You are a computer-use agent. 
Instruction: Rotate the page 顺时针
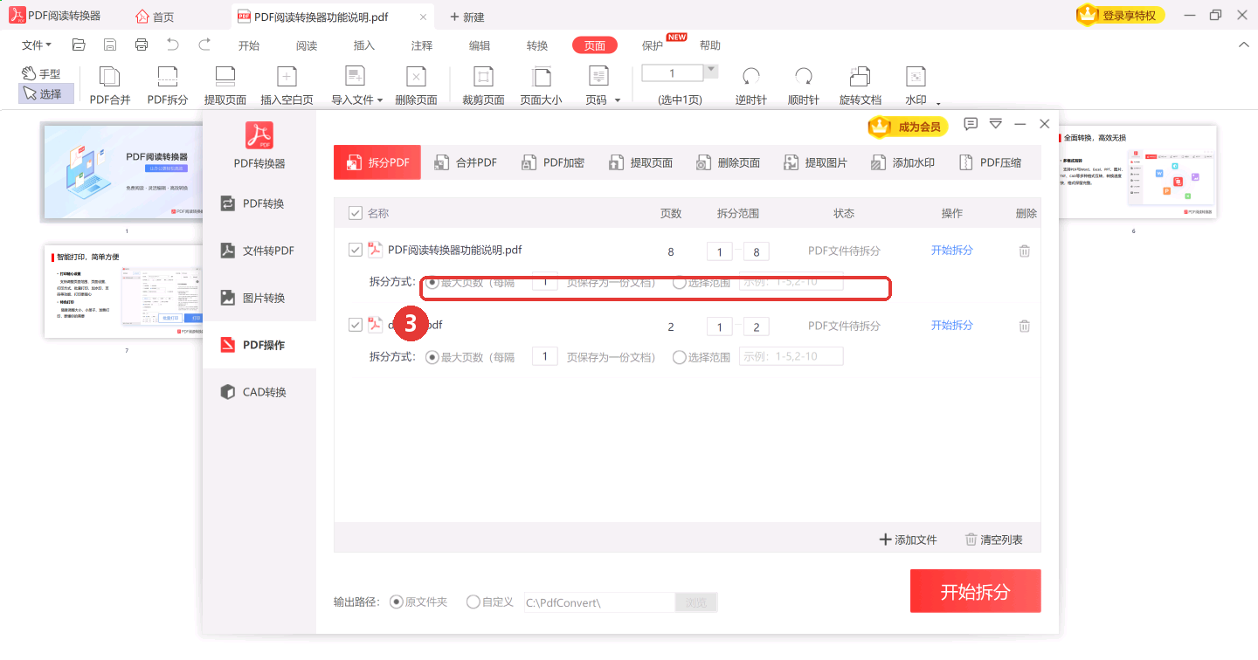[x=804, y=86]
